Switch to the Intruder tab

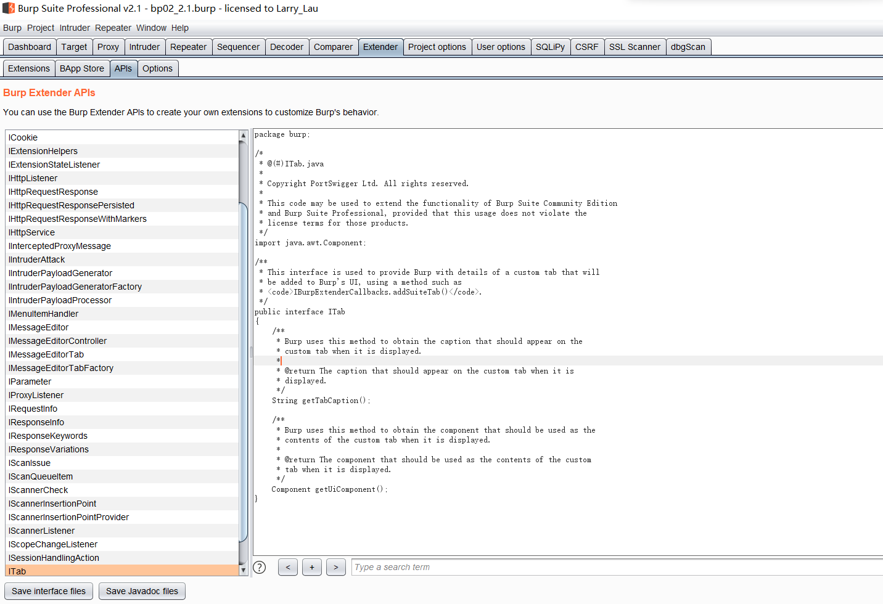point(144,47)
